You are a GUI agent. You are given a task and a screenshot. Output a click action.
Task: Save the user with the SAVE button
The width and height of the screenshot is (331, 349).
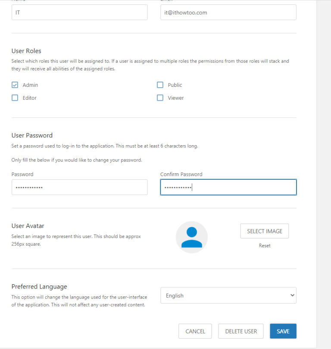[x=283, y=331]
